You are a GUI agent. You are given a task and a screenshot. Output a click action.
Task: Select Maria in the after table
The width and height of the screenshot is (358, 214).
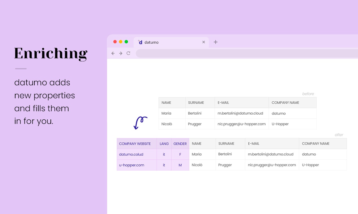click(202, 154)
